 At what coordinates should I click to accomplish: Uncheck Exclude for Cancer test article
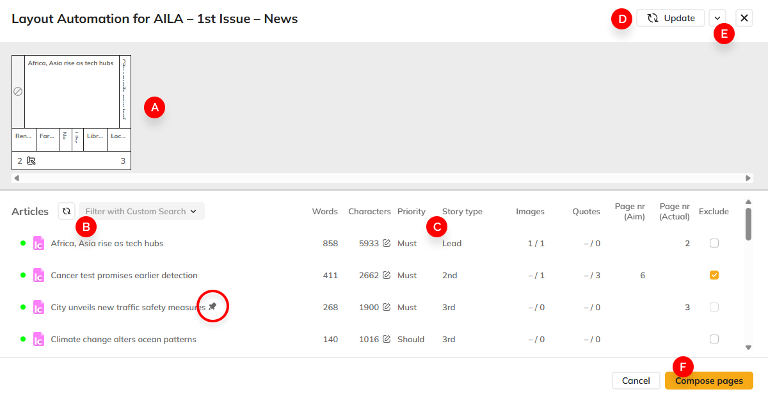pos(714,275)
